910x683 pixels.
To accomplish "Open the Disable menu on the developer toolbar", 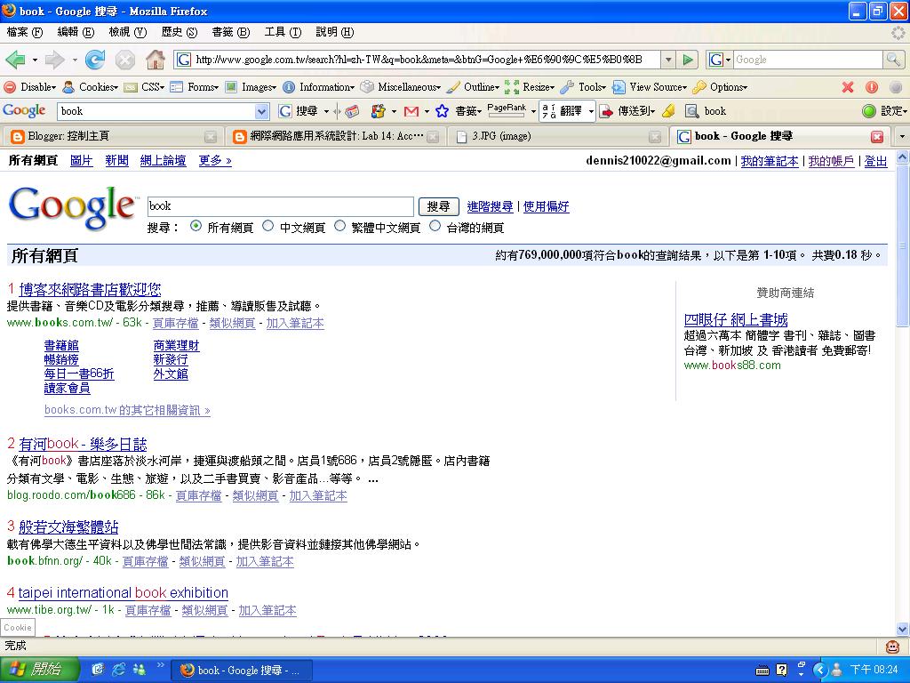I will [x=30, y=87].
